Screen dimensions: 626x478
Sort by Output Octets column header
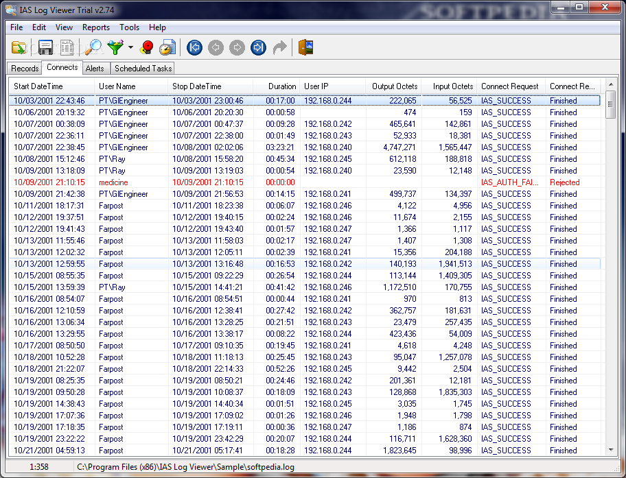coord(393,86)
